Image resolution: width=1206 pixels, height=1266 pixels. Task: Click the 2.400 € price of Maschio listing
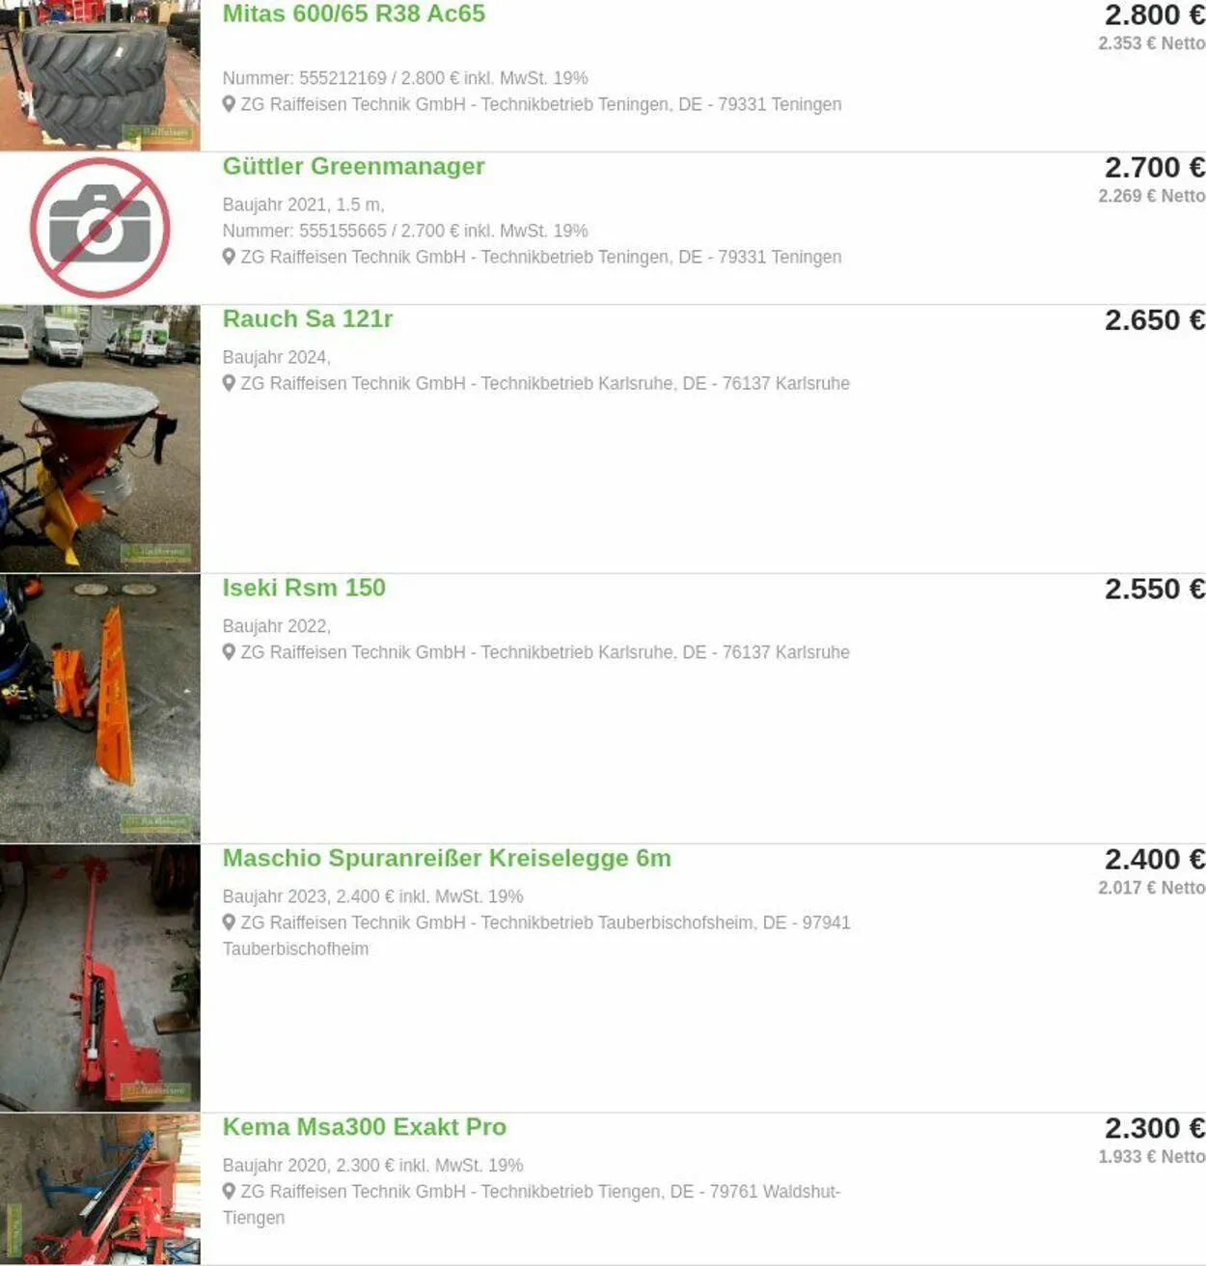click(1155, 860)
